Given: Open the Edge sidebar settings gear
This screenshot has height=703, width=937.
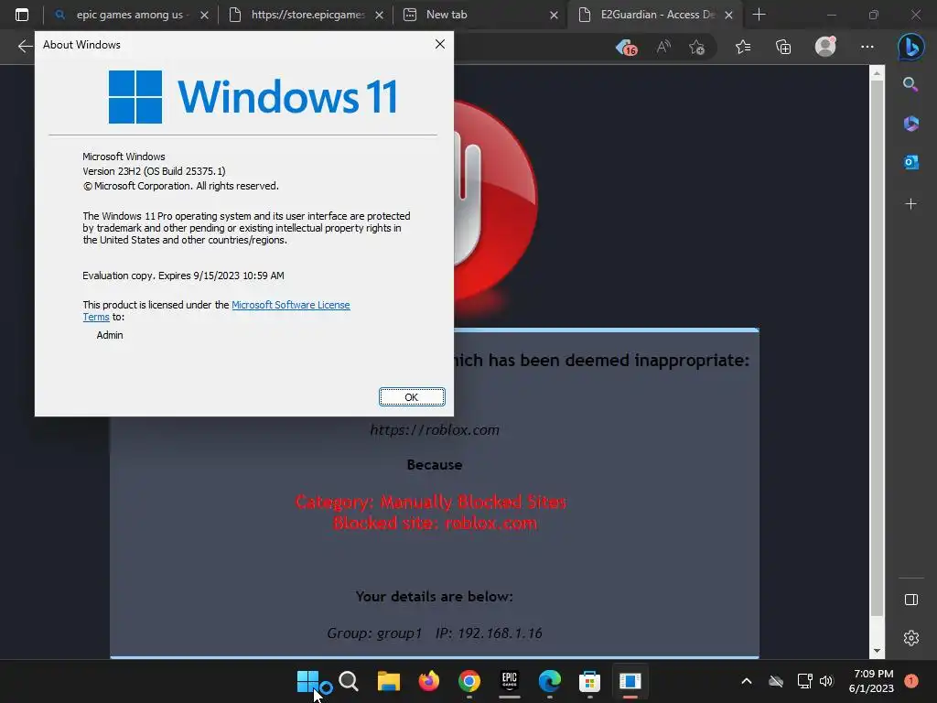Looking at the screenshot, I should (x=910, y=638).
